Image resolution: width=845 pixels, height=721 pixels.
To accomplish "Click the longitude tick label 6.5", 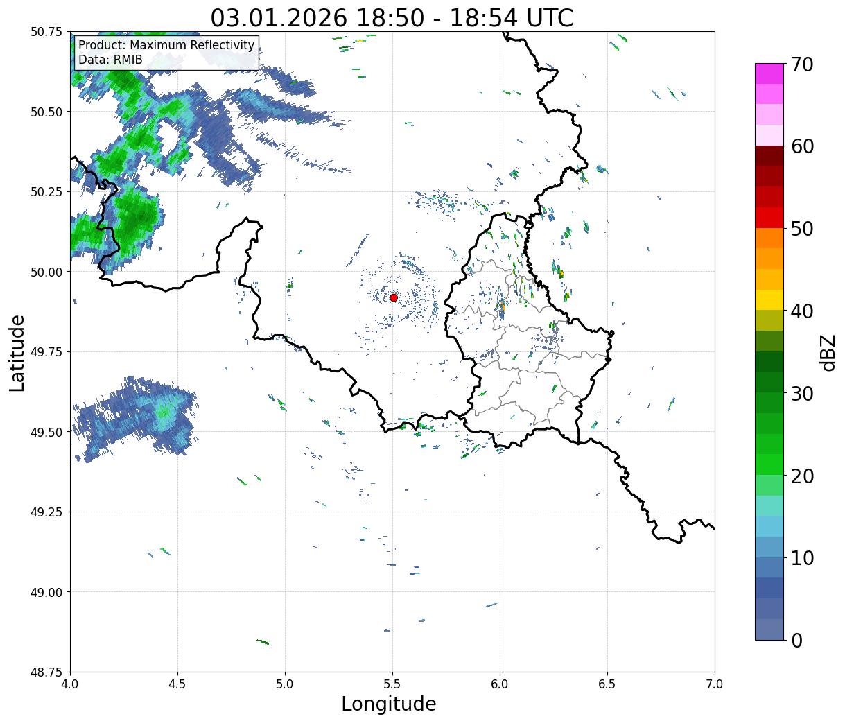I will [607, 684].
